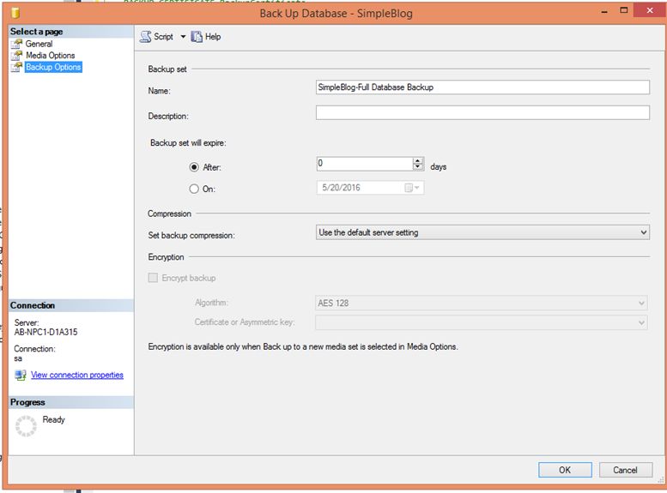This screenshot has width=667, height=493.
Task: Click the OK button
Action: pos(565,470)
